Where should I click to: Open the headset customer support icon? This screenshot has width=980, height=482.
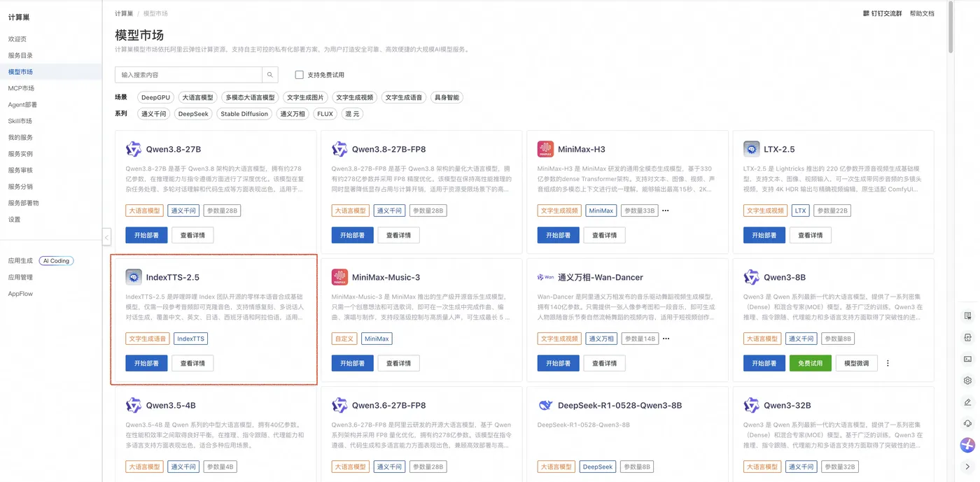click(x=968, y=423)
